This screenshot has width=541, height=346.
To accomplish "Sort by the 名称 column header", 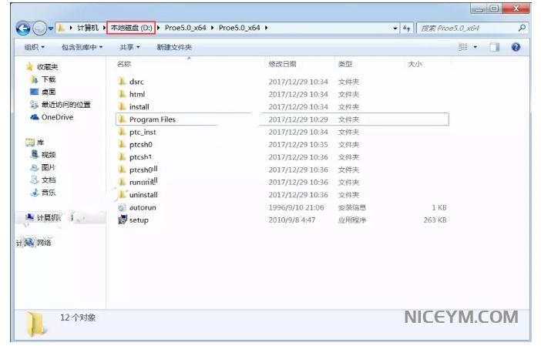I will tap(124, 64).
